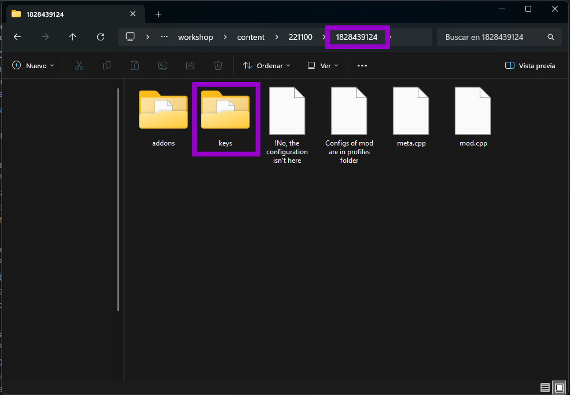Open a new tab with plus button
The width and height of the screenshot is (570, 395).
point(159,14)
